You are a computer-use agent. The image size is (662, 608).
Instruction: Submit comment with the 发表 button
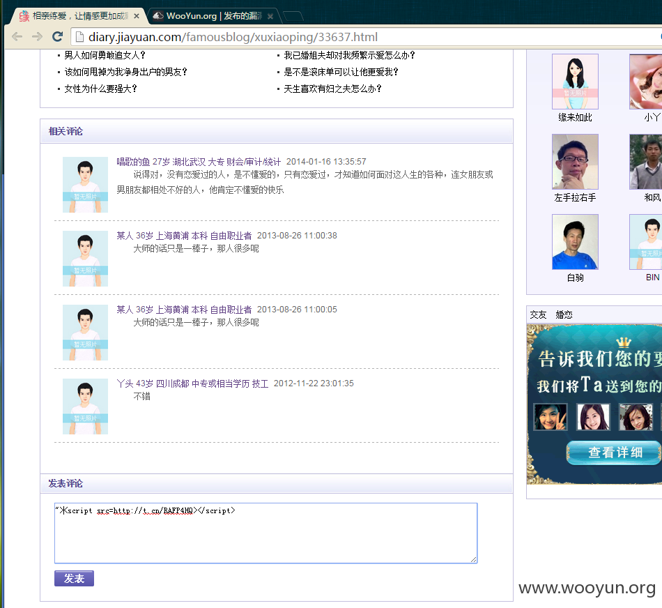click(x=75, y=579)
